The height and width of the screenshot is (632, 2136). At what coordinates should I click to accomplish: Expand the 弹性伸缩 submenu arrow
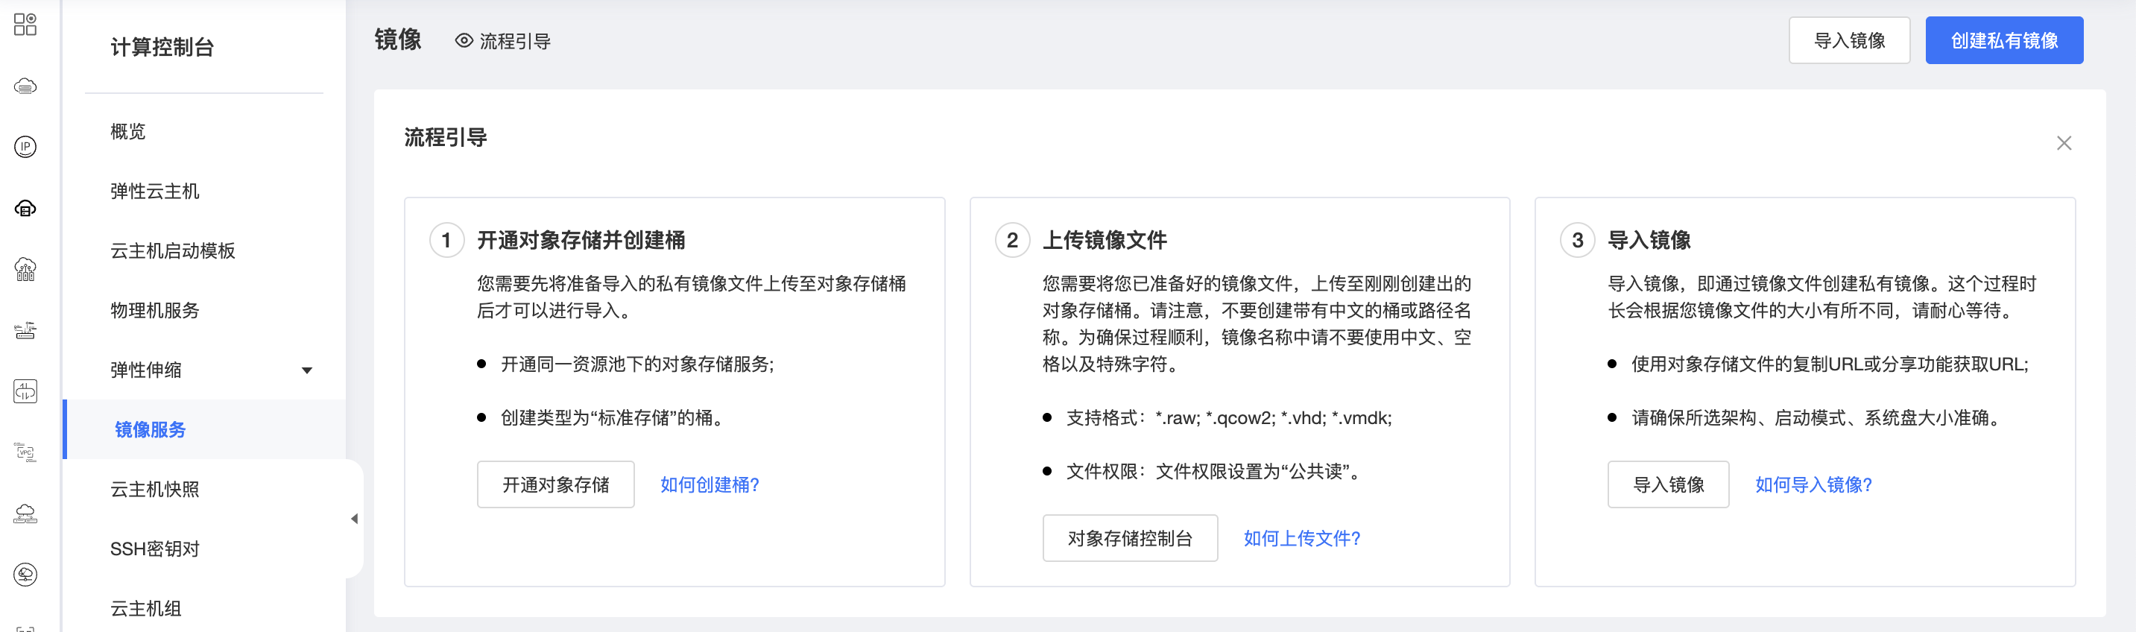pos(307,370)
